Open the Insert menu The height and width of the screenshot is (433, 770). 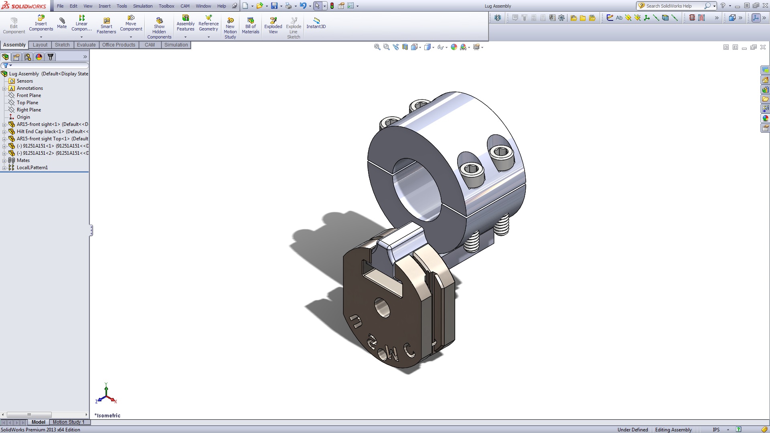click(105, 6)
